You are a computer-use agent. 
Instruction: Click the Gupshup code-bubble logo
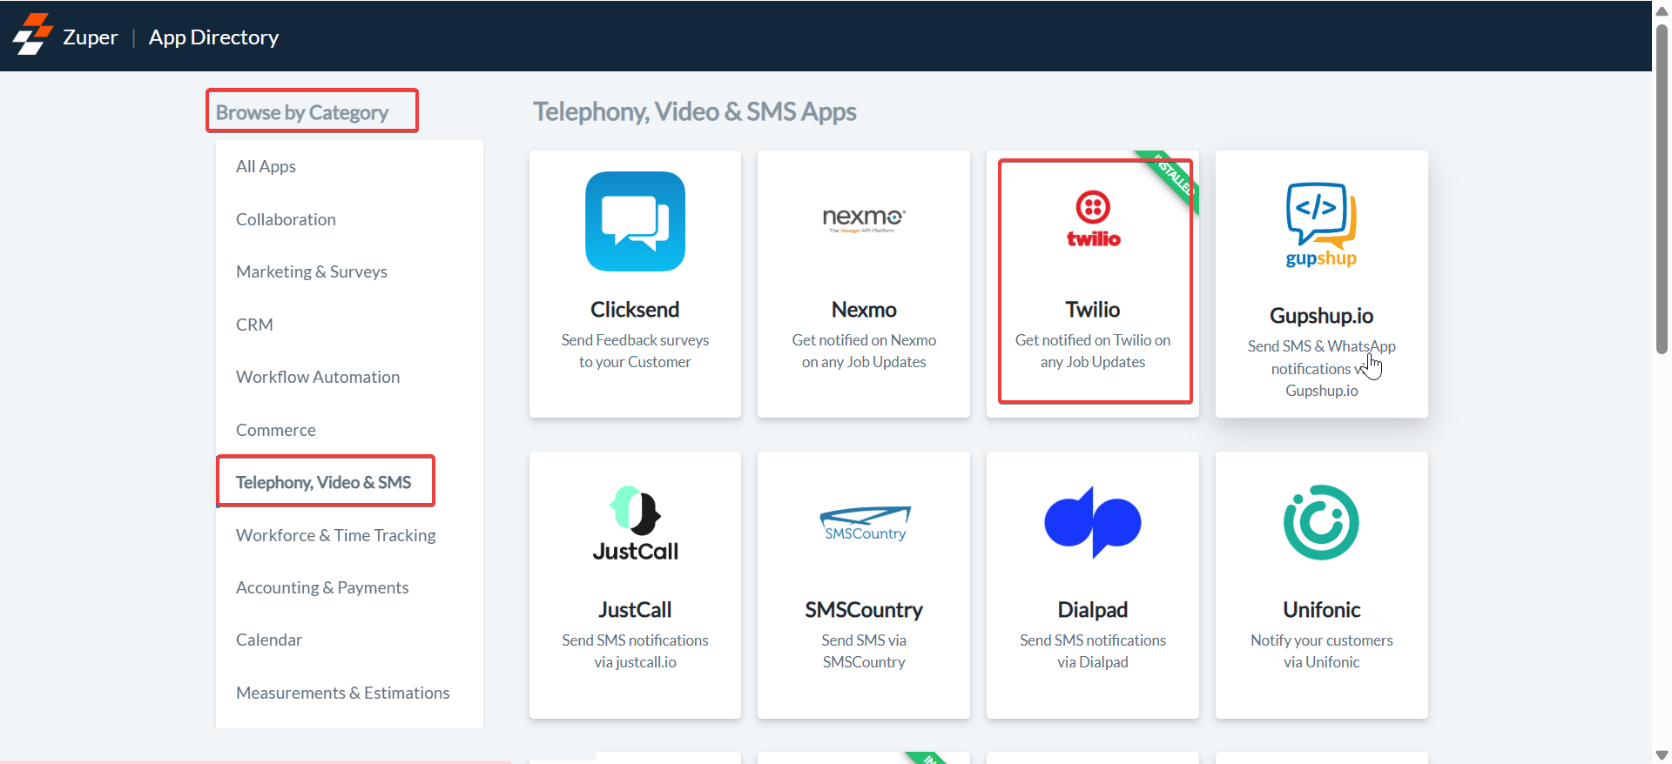point(1321,224)
